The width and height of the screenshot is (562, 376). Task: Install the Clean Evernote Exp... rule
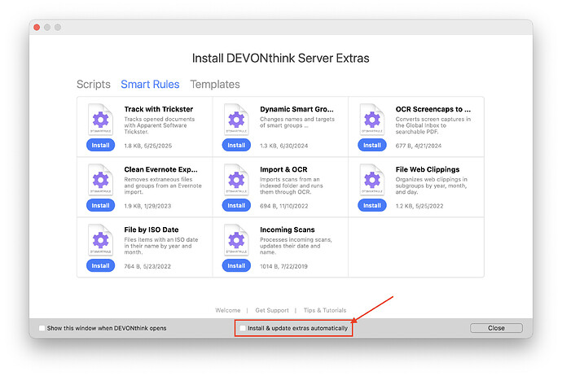100,205
